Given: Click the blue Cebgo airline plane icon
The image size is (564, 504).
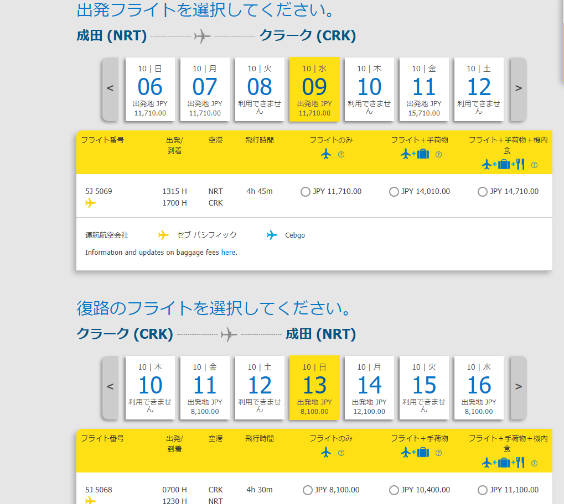Looking at the screenshot, I should coord(271,235).
